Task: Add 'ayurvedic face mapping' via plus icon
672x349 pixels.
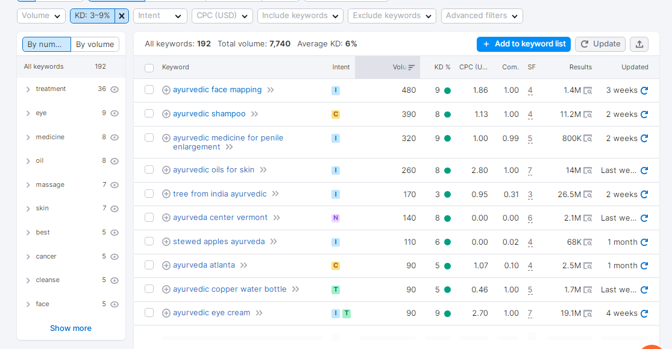Action: click(166, 90)
